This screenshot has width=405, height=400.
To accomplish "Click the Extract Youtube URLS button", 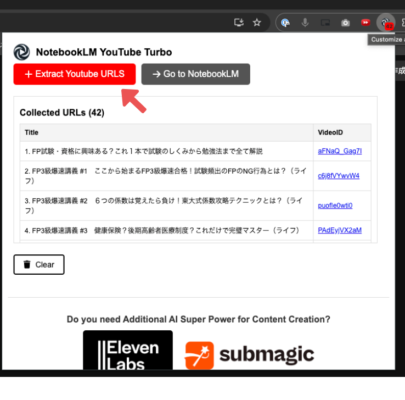I will [75, 74].
